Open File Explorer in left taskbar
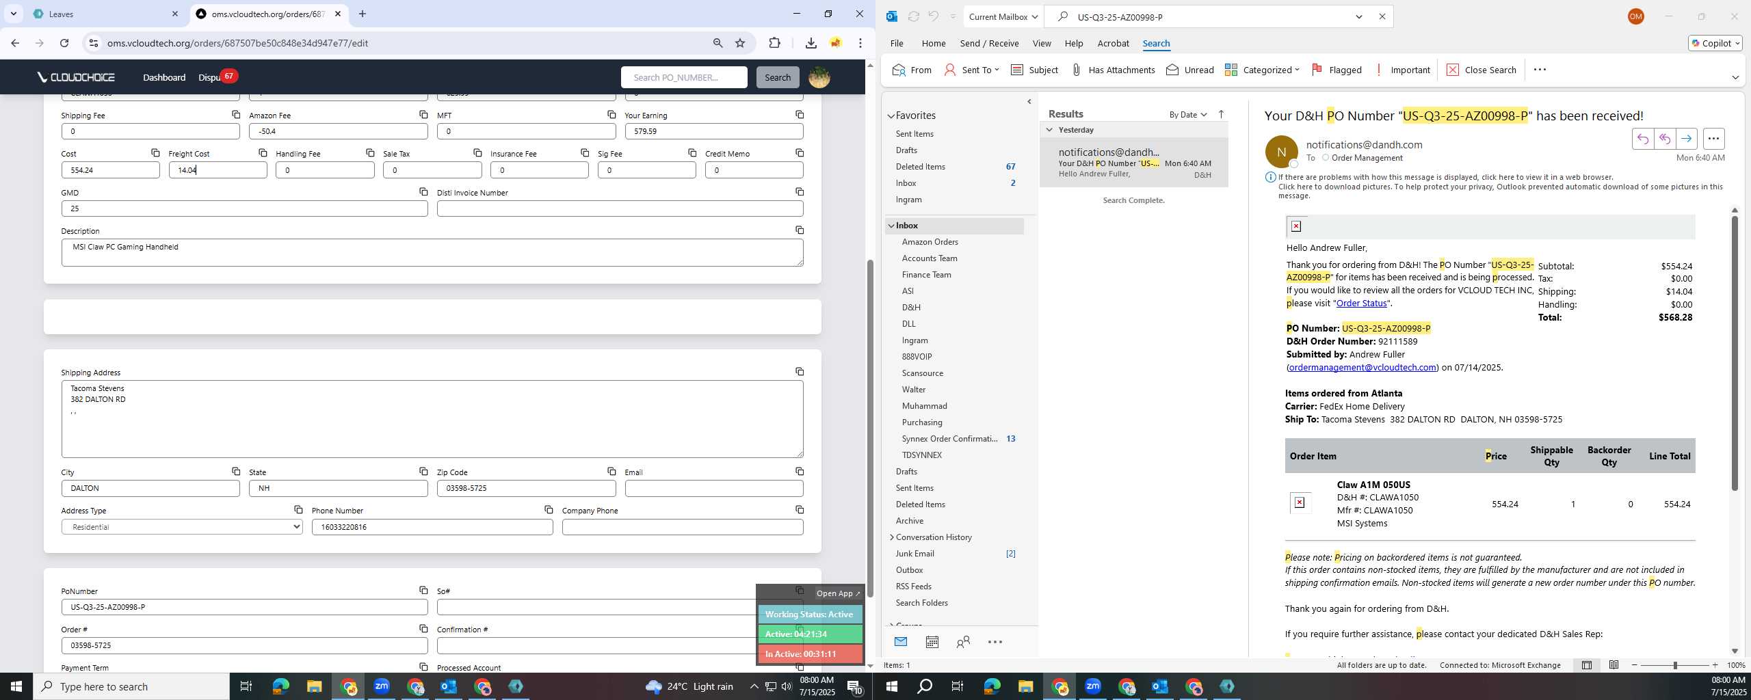Viewport: 1751px width, 700px height. [x=314, y=686]
